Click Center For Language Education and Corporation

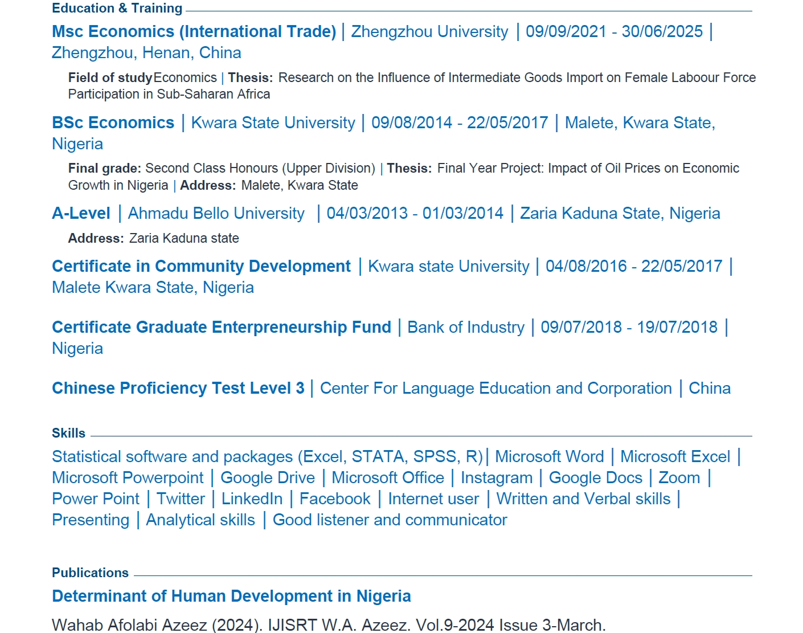pos(495,388)
